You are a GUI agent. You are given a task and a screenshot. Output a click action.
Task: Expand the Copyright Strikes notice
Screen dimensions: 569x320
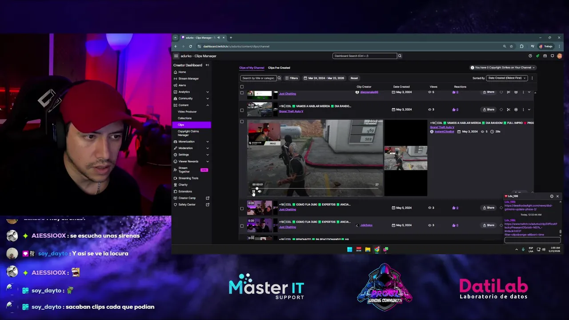click(503, 68)
